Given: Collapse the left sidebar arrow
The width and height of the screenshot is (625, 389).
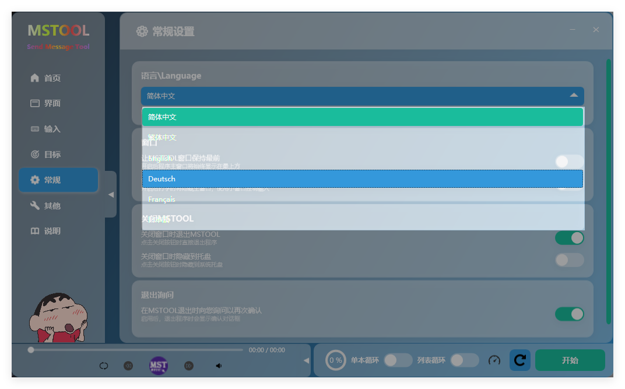Looking at the screenshot, I should 111,195.
